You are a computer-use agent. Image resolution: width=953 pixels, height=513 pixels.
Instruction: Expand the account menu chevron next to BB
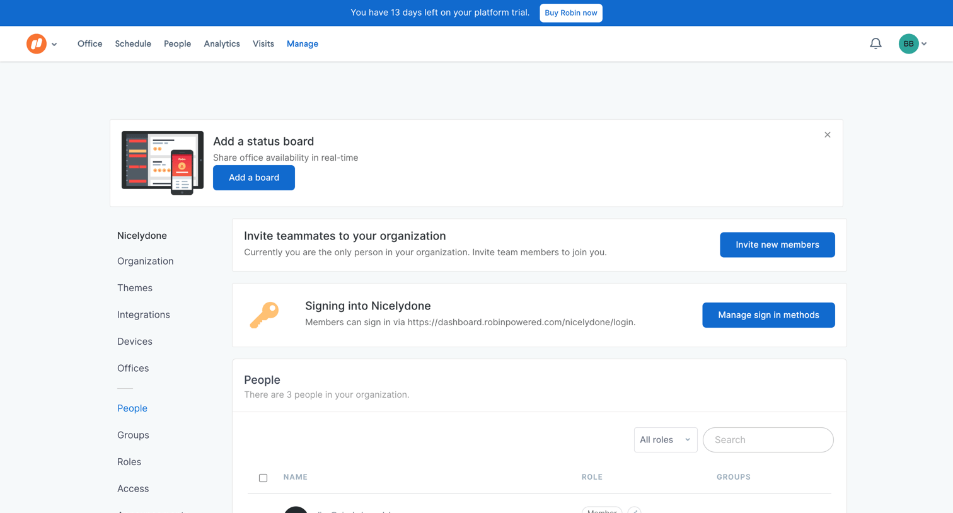click(x=924, y=44)
